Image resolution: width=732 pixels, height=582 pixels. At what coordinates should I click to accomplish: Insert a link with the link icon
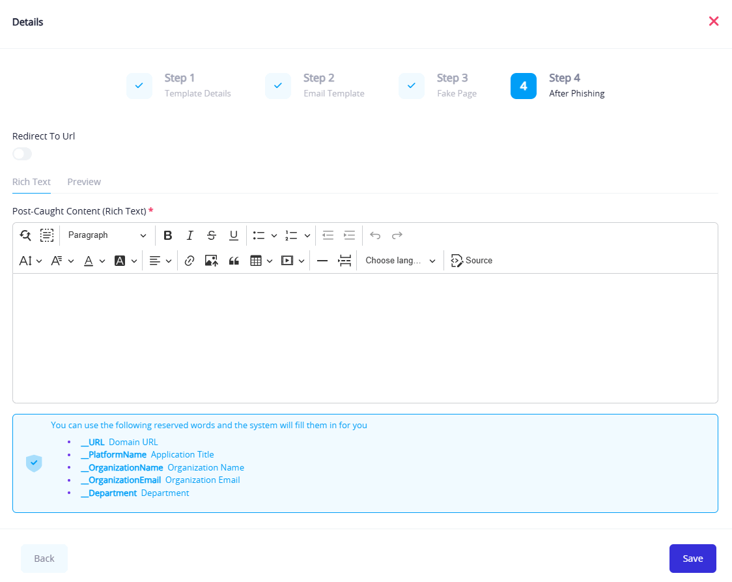[190, 261]
